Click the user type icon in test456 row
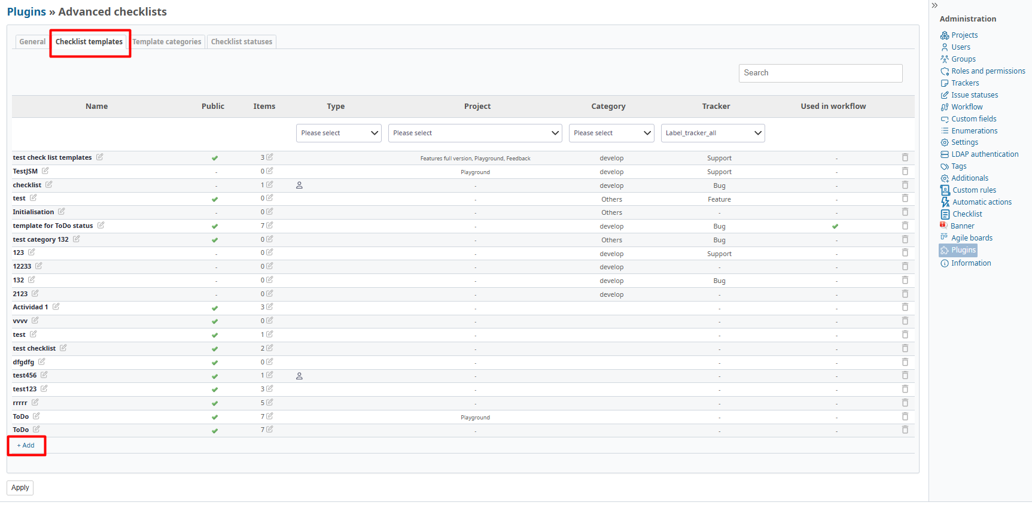The height and width of the screenshot is (505, 1032). click(x=299, y=376)
